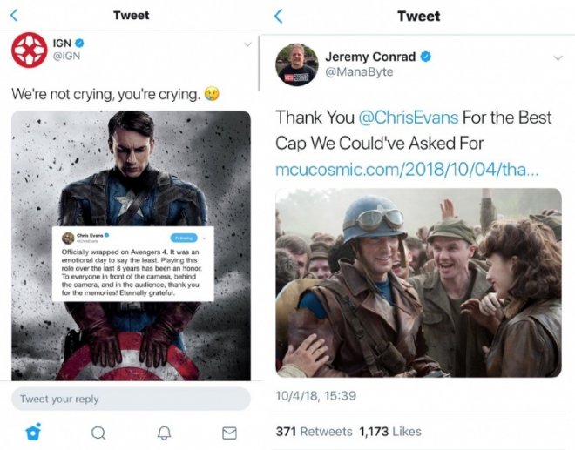View the 1,173 Likes list

click(x=389, y=432)
